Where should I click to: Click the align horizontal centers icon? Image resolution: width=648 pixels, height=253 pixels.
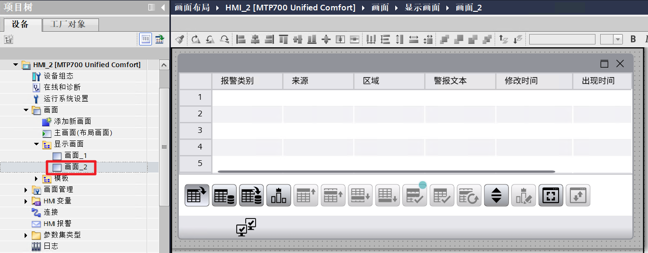point(255,39)
